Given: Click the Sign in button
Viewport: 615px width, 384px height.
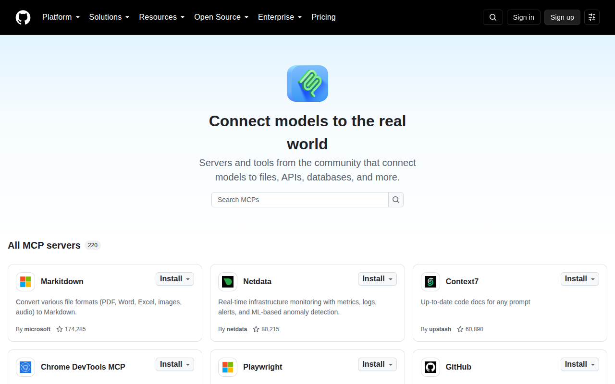Looking at the screenshot, I should pyautogui.click(x=524, y=17).
